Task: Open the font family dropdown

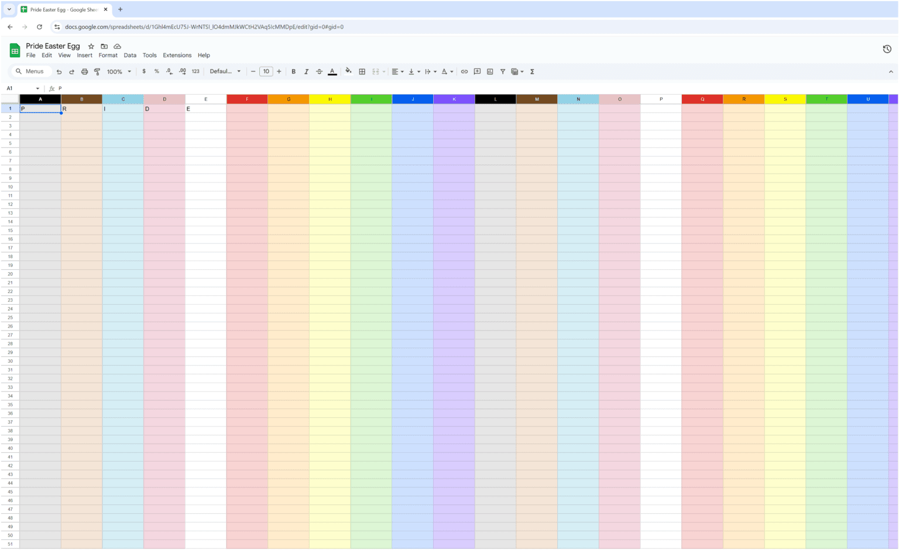Action: [225, 71]
